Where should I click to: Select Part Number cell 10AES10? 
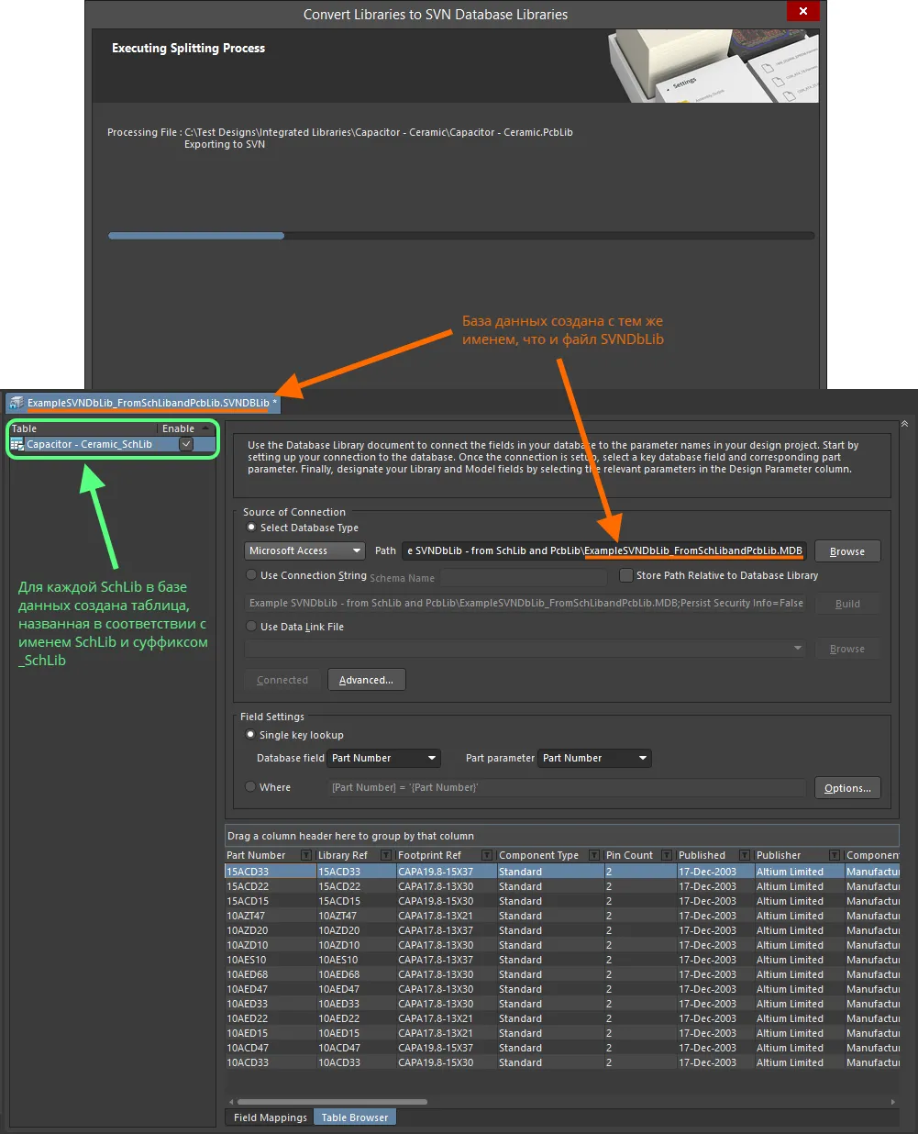pyautogui.click(x=270, y=960)
